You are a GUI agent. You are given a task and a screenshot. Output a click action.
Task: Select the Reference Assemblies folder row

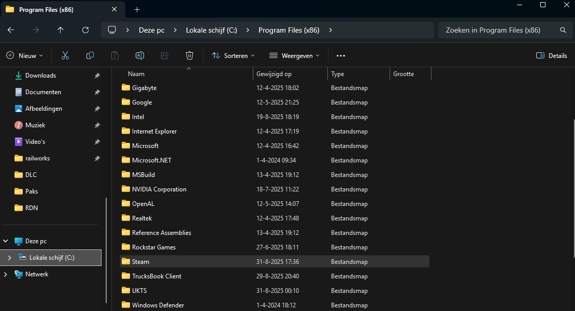tap(275, 233)
